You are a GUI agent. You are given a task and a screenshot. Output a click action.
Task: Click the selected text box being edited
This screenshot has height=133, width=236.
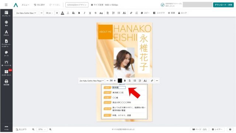pos(119,88)
